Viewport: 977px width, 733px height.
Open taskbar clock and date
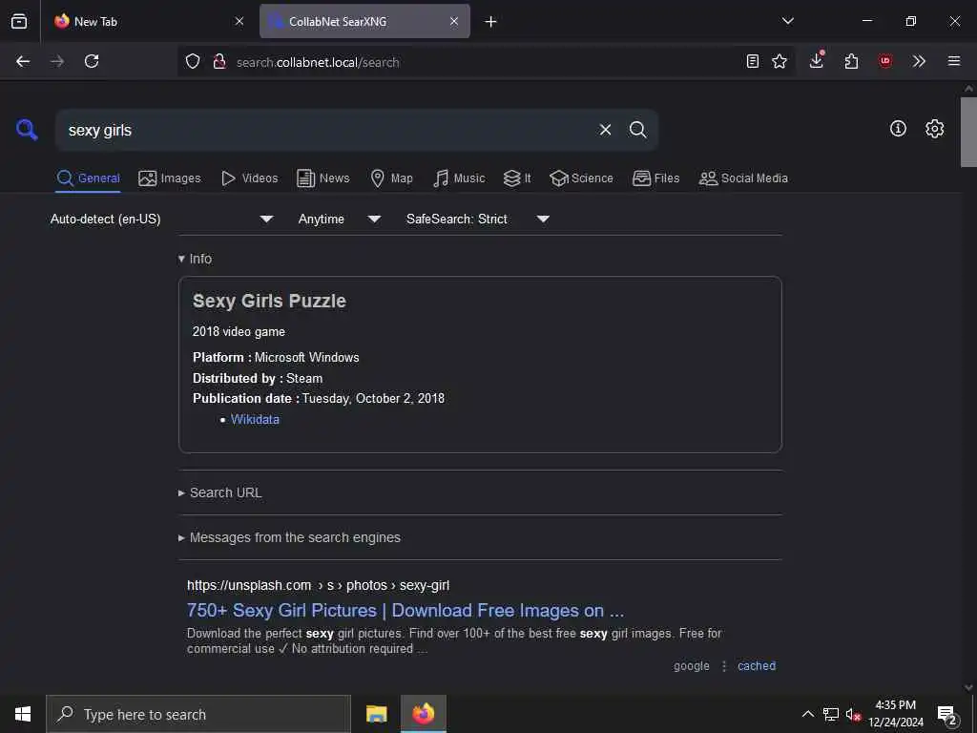(x=896, y=714)
